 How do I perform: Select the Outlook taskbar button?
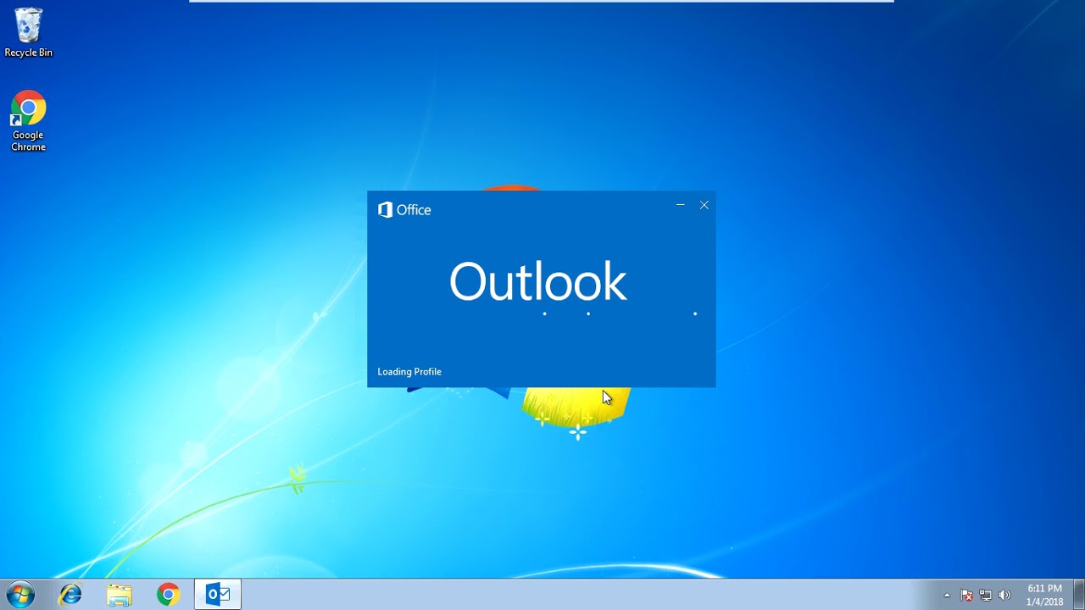coord(218,595)
